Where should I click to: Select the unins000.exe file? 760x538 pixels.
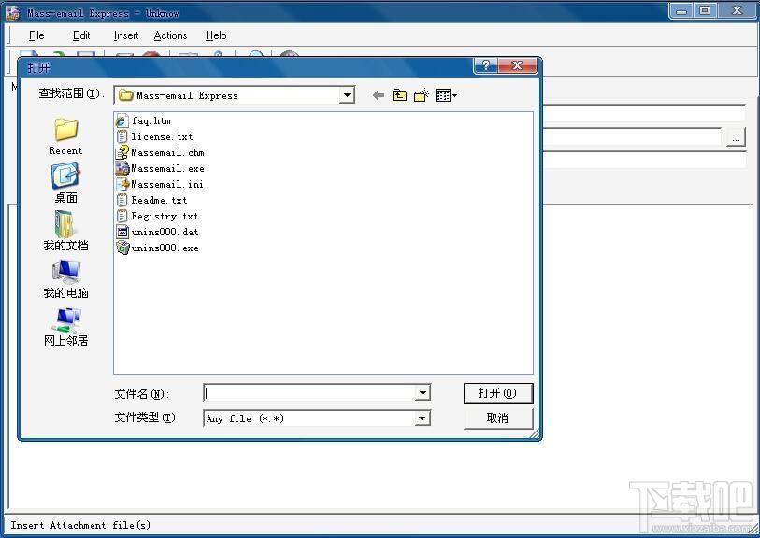point(158,248)
